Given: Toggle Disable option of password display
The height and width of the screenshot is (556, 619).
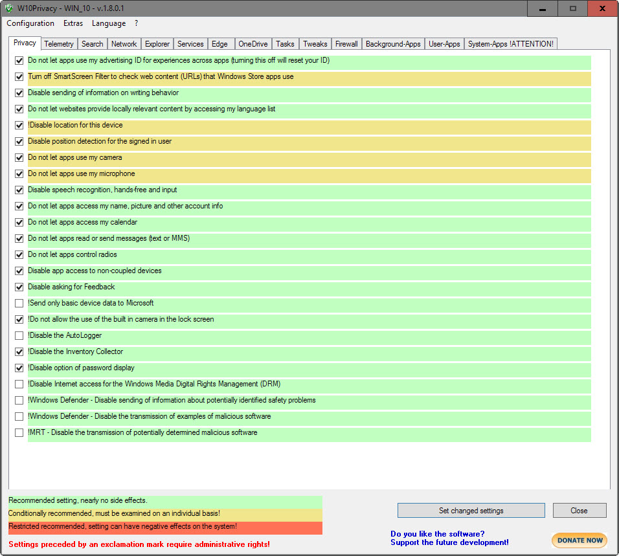Looking at the screenshot, I should (19, 368).
